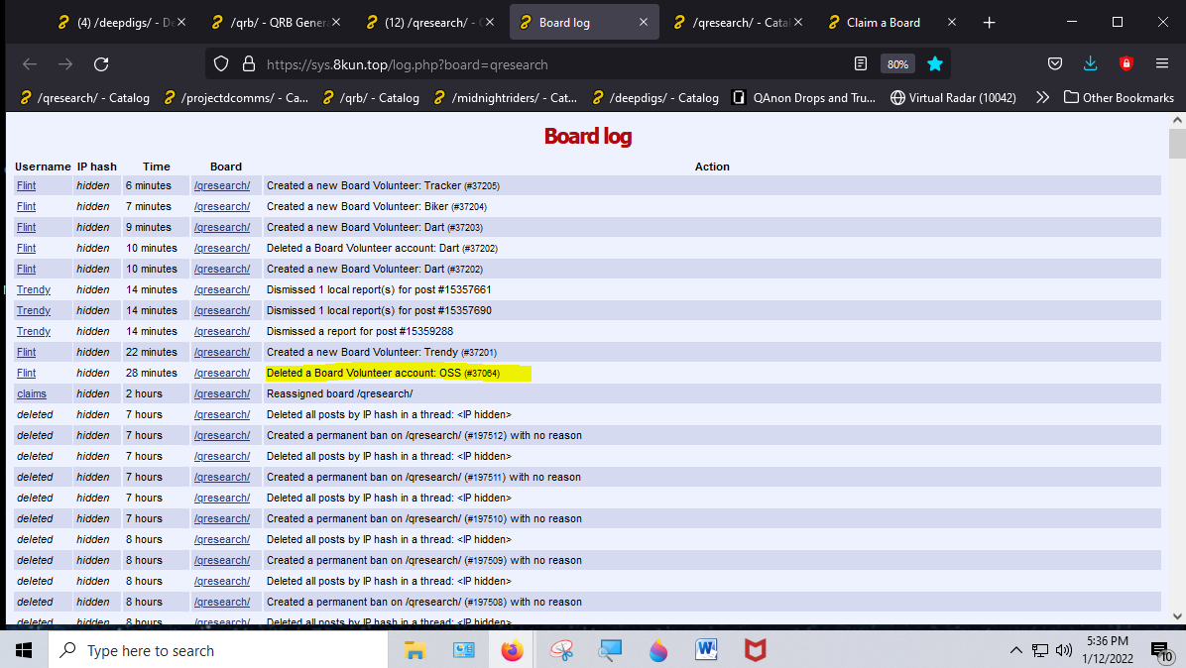The height and width of the screenshot is (668, 1186).
Task: Go back to the previous page
Action: [30, 64]
